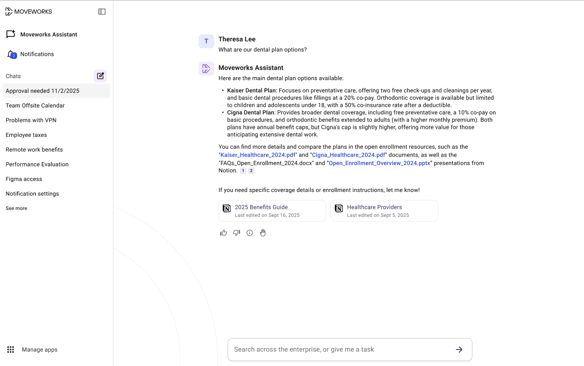
Task: Send message with arrow button
Action: point(459,350)
